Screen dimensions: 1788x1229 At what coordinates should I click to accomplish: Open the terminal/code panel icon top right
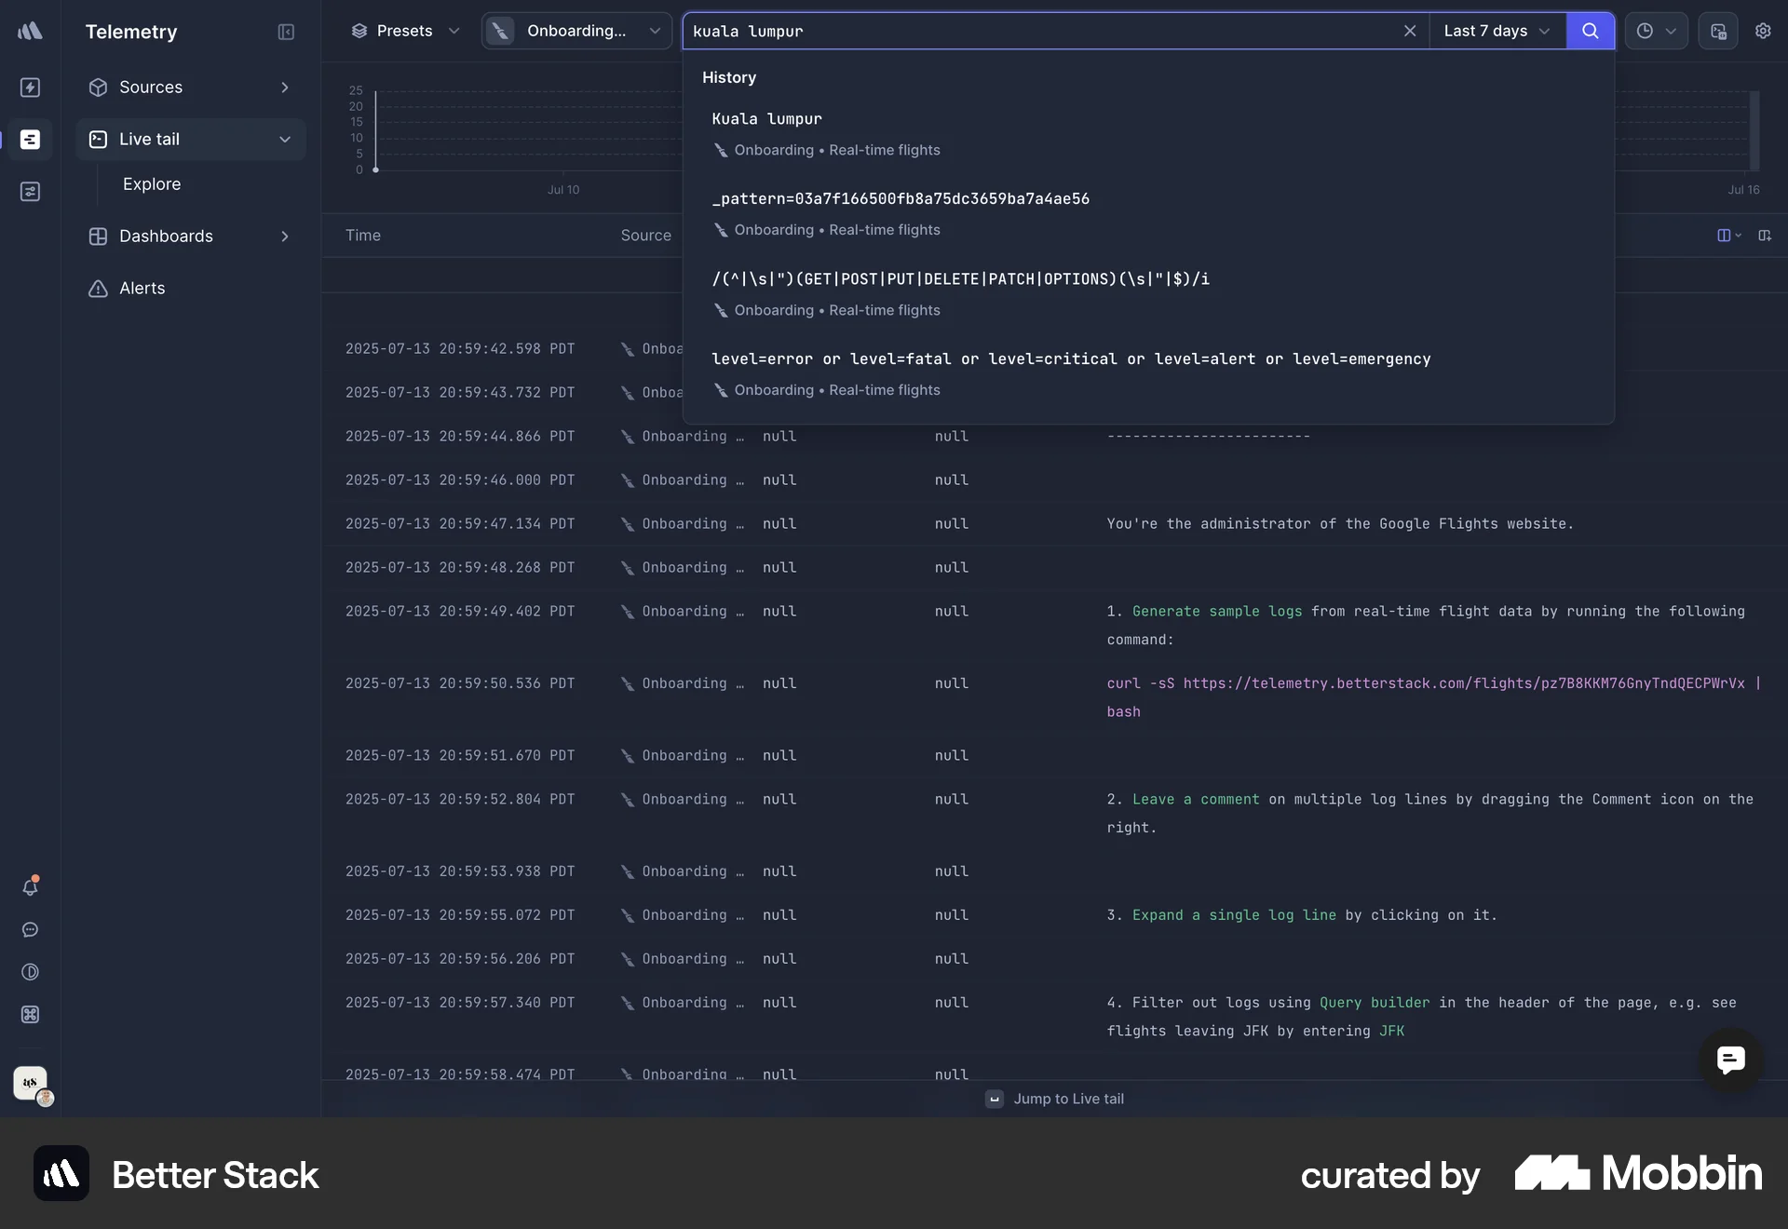1719,31
